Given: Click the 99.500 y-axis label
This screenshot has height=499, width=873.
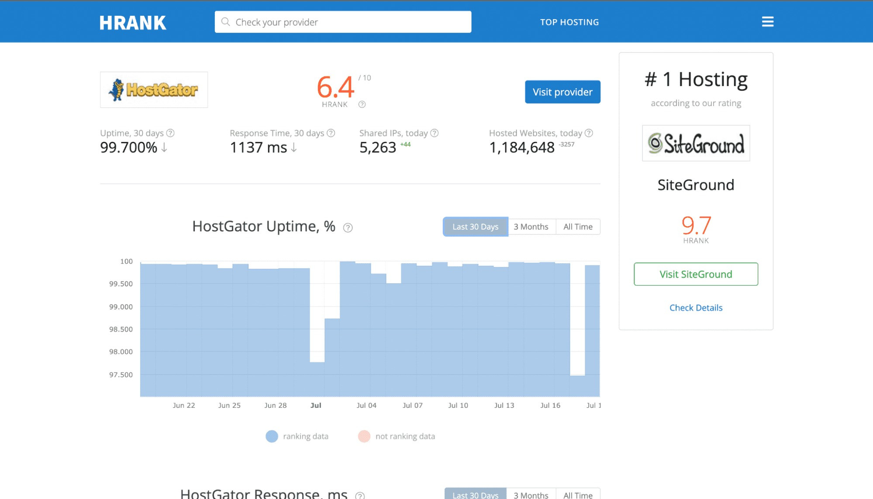Looking at the screenshot, I should coord(121,284).
